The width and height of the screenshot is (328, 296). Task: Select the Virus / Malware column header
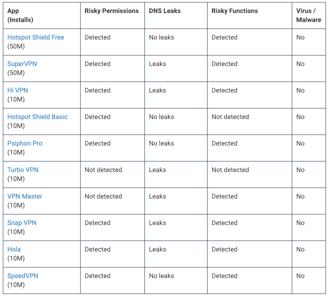(308, 15)
